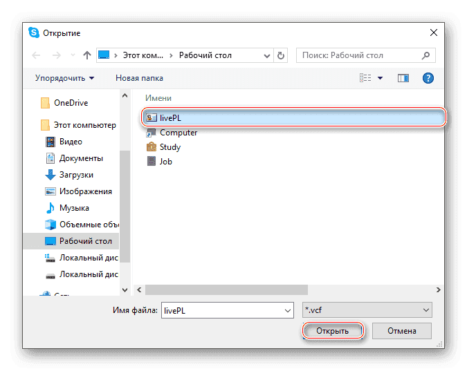Open view options dropdown arrow

click(x=380, y=78)
